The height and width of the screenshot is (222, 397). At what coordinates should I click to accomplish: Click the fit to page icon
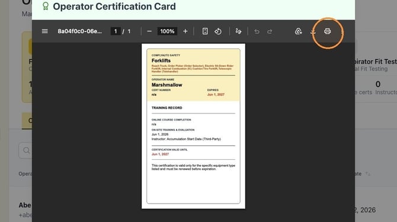pos(205,31)
